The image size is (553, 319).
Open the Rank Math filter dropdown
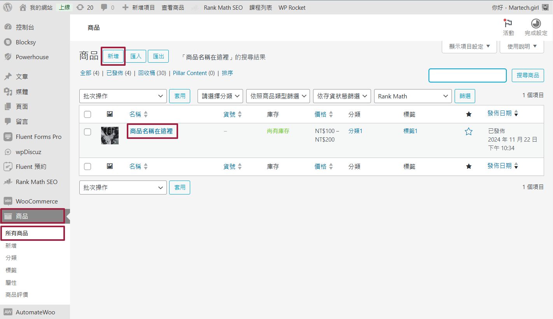(x=412, y=96)
